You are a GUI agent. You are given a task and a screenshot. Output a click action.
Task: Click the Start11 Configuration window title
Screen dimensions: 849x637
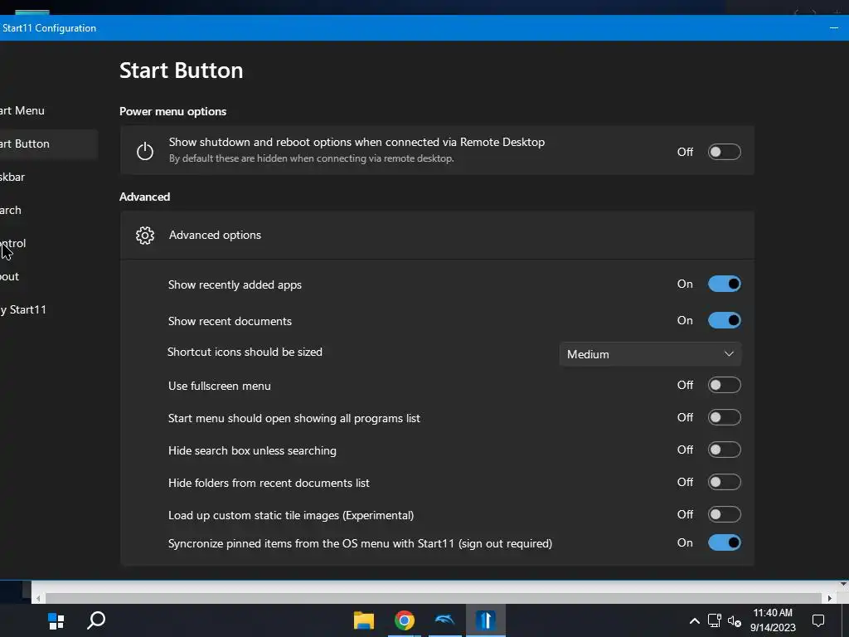49,28
